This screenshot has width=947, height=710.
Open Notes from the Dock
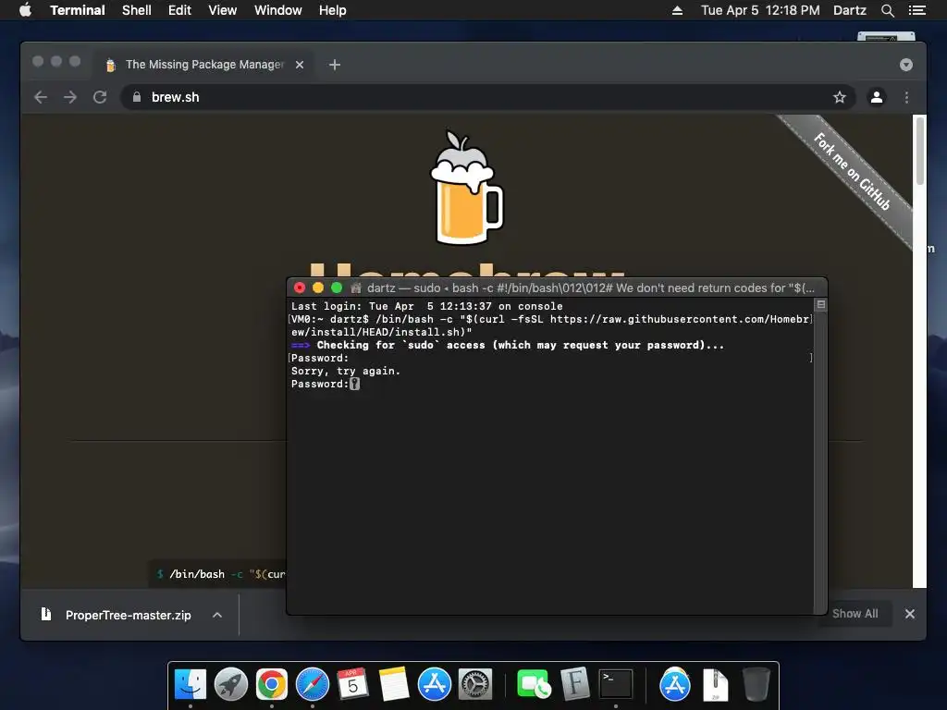[x=394, y=684]
